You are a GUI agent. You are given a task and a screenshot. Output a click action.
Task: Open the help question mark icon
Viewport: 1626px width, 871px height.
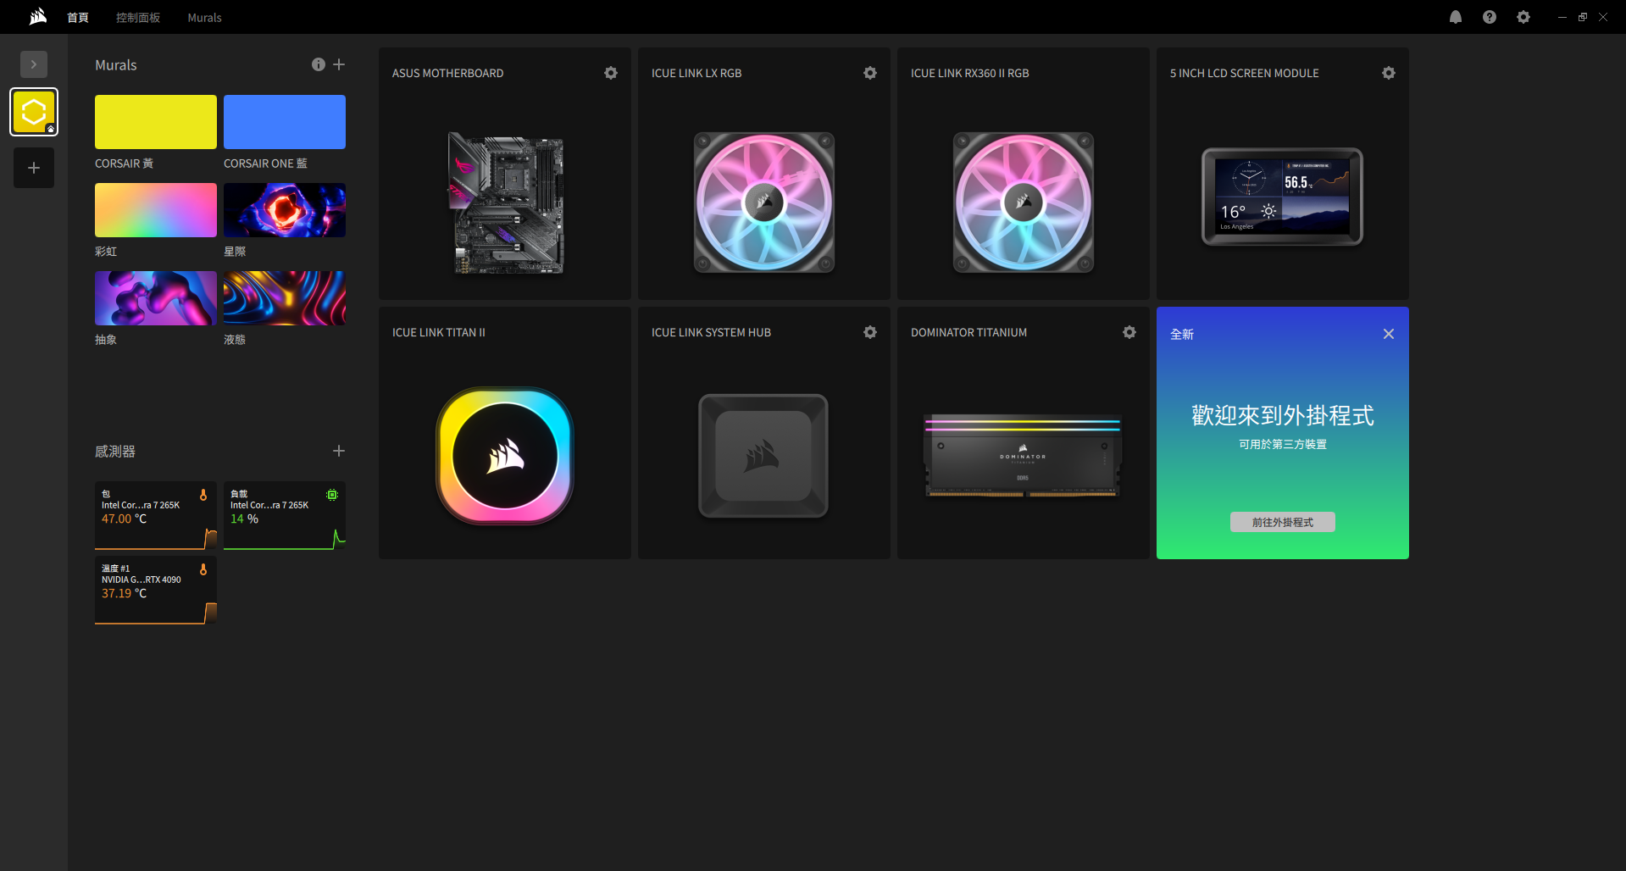tap(1490, 17)
